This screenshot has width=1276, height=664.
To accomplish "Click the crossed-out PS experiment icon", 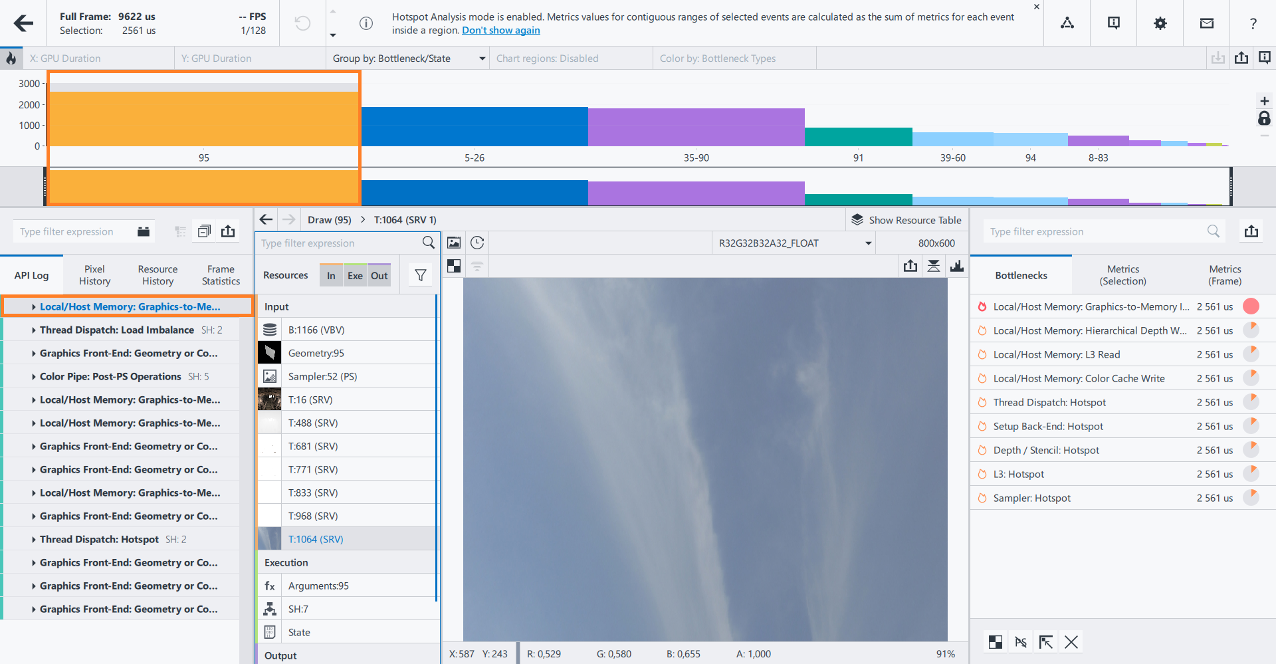I will tap(1021, 642).
